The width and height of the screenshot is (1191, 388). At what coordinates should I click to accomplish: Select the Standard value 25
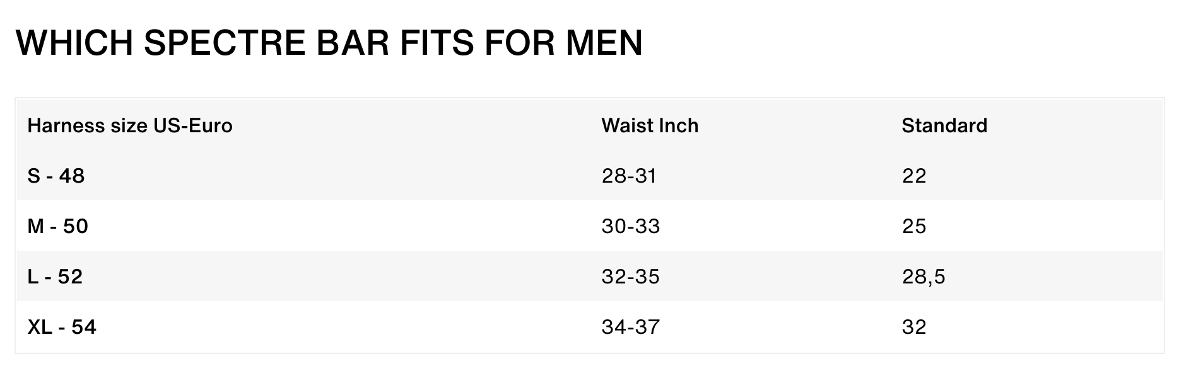tap(914, 226)
